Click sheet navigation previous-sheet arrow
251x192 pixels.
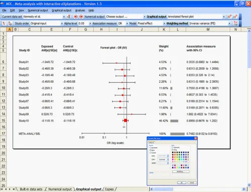6,189
